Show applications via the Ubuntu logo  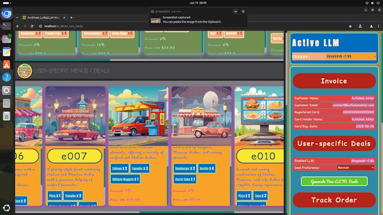click(6, 208)
